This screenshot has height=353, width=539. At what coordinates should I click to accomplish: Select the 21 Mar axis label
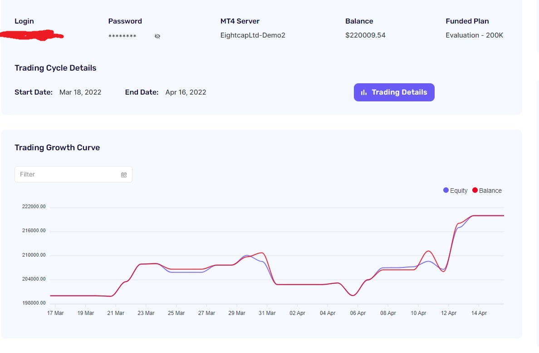(x=116, y=313)
